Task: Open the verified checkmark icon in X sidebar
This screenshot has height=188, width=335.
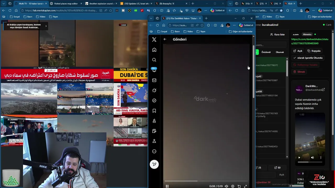Action: pyautogui.click(x=154, y=101)
